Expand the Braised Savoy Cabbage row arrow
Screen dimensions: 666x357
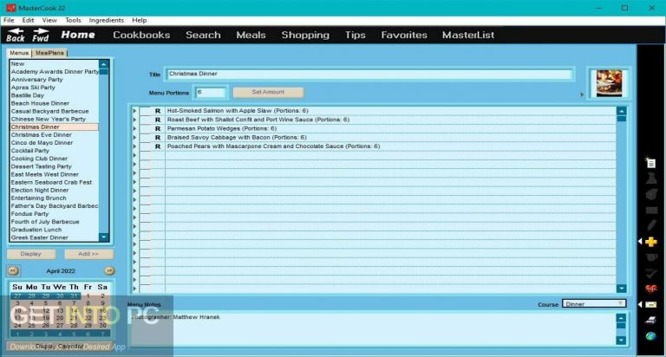pyautogui.click(x=135, y=138)
